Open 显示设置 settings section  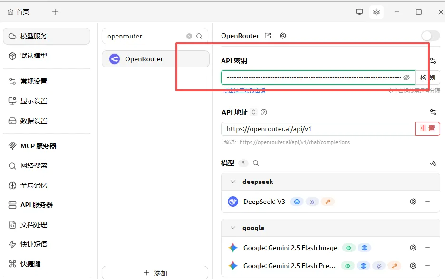pos(47,101)
